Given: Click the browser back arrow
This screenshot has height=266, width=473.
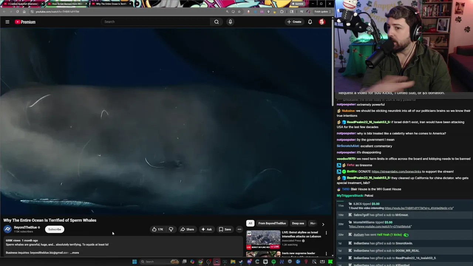Looking at the screenshot, I should [x=4, y=11].
